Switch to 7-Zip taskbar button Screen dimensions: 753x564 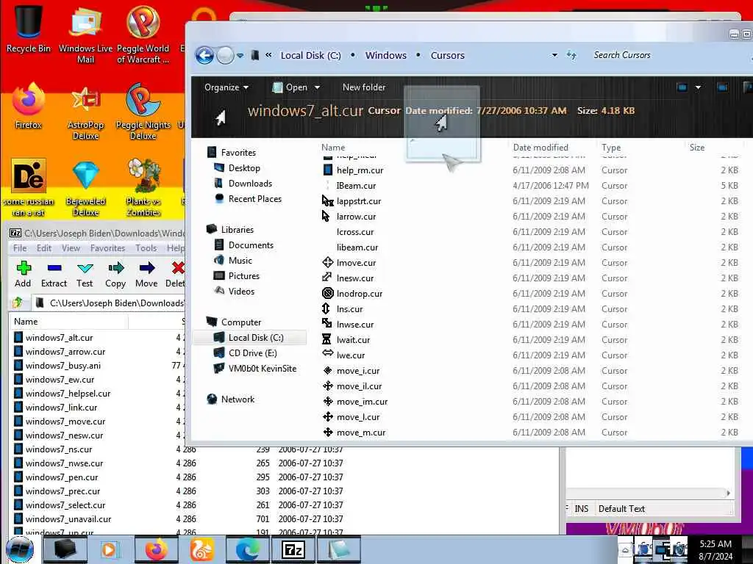tap(293, 549)
